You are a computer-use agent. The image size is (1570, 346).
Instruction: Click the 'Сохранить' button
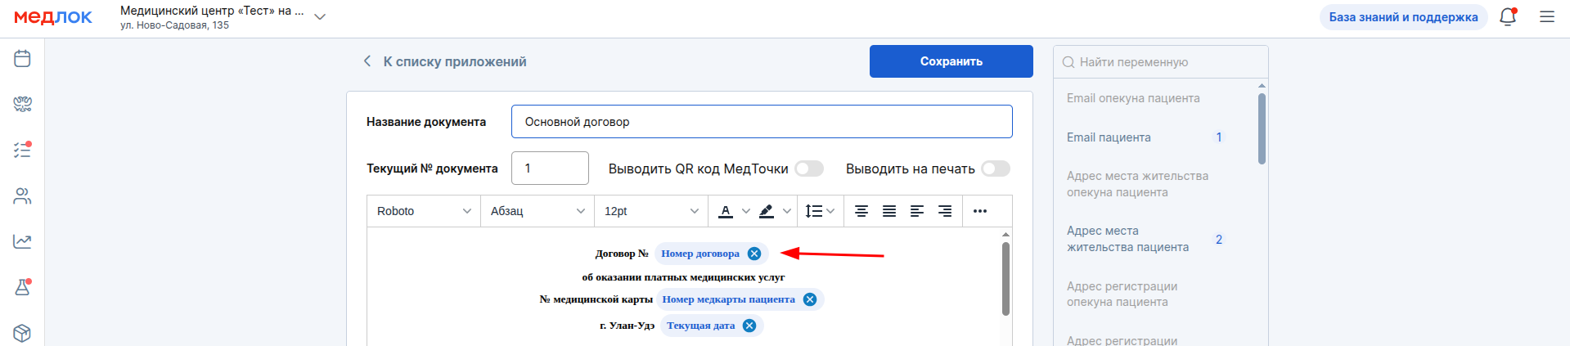(x=951, y=61)
